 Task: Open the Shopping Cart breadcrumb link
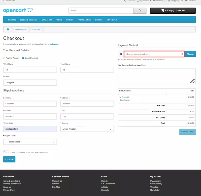tap(21, 30)
